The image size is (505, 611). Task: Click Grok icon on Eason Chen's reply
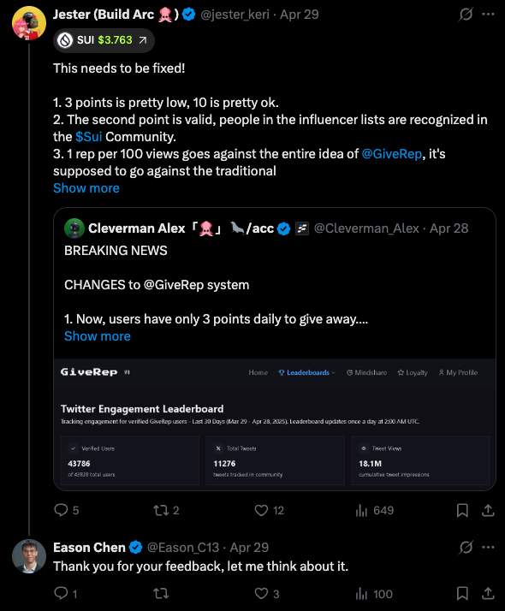coord(466,548)
